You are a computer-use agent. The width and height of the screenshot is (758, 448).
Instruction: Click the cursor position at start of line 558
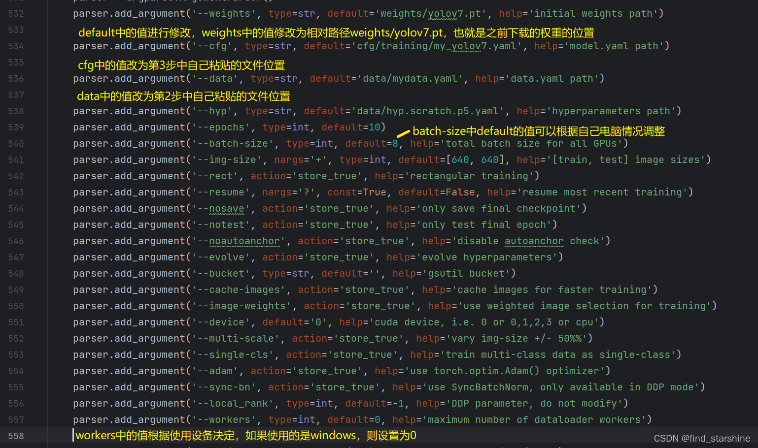coord(74,435)
